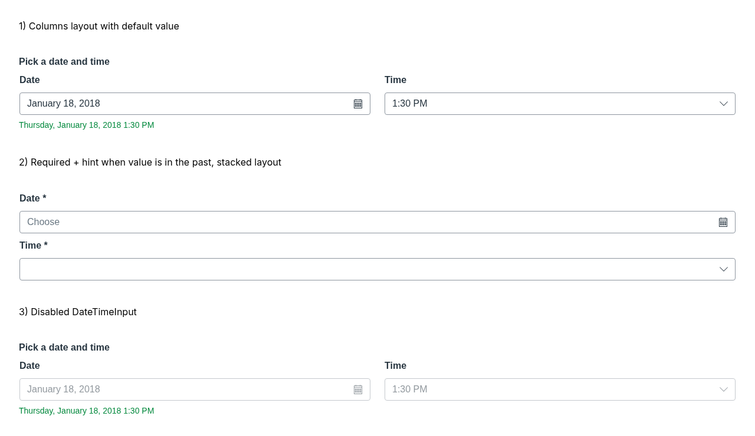This screenshot has width=755, height=436.
Task: Open calendar picker in first Date field
Action: [358, 104]
